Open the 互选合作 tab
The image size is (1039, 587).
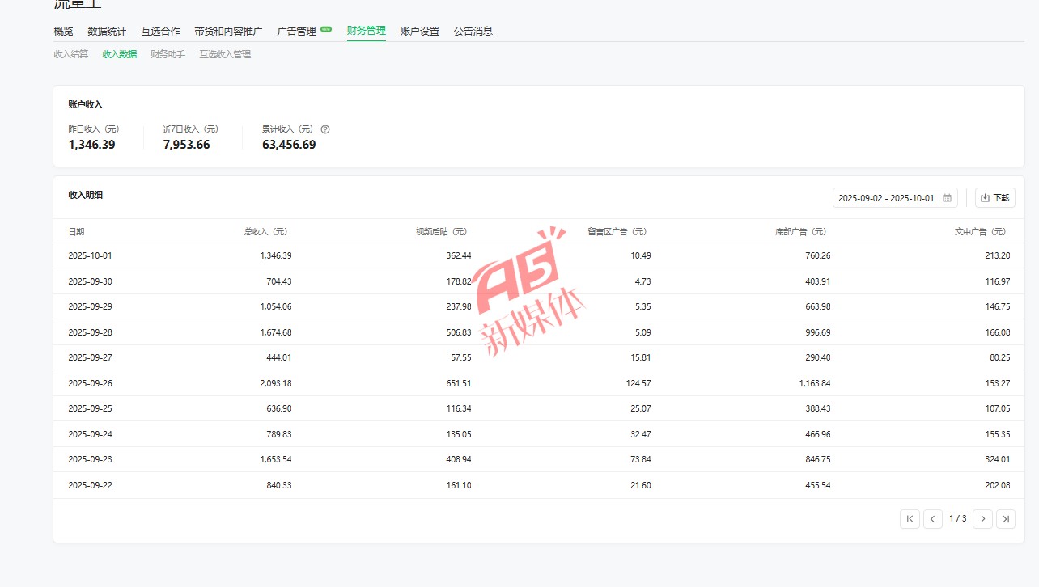(x=160, y=32)
